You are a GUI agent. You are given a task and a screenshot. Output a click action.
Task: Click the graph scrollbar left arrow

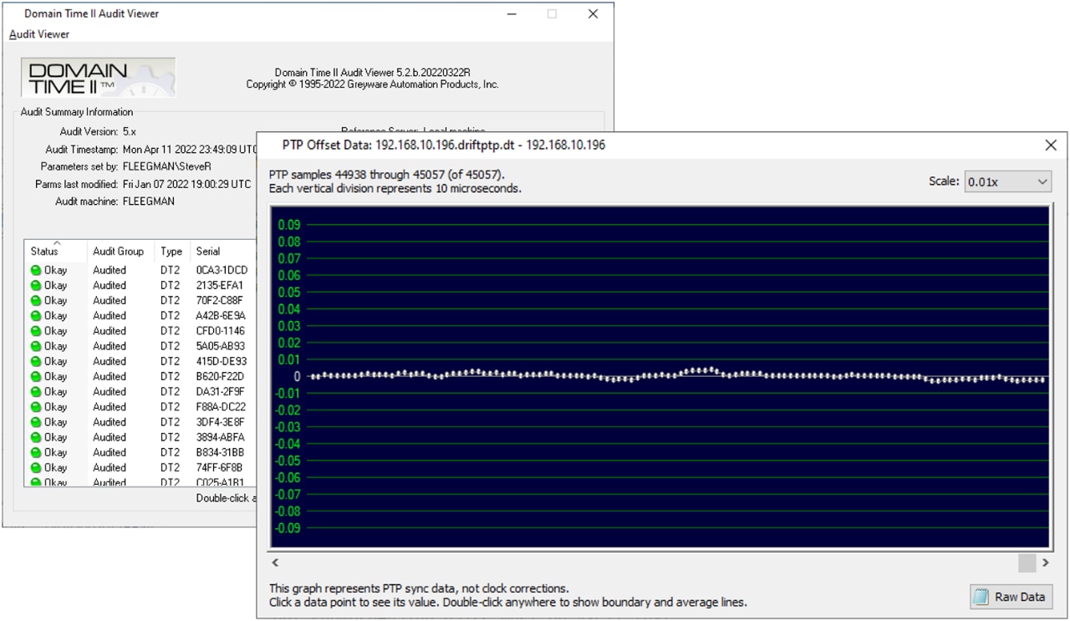(x=276, y=563)
